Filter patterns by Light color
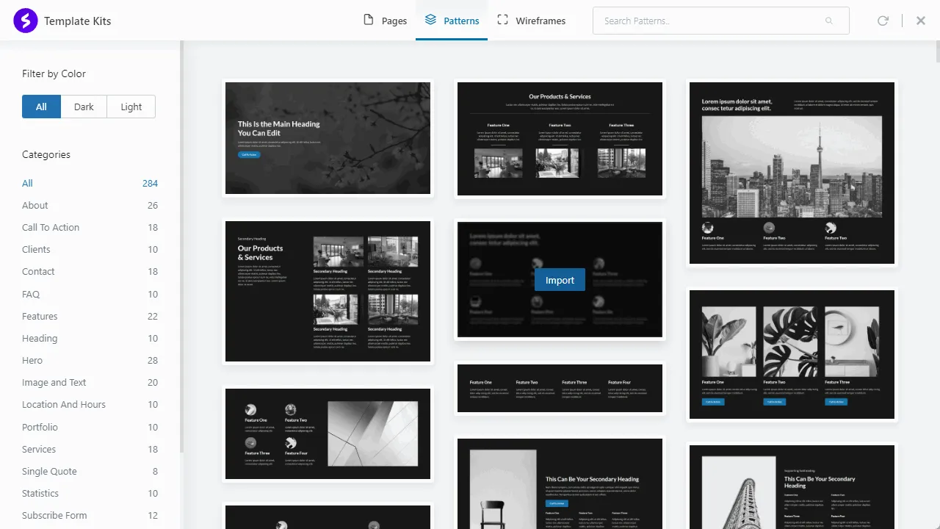 tap(131, 107)
